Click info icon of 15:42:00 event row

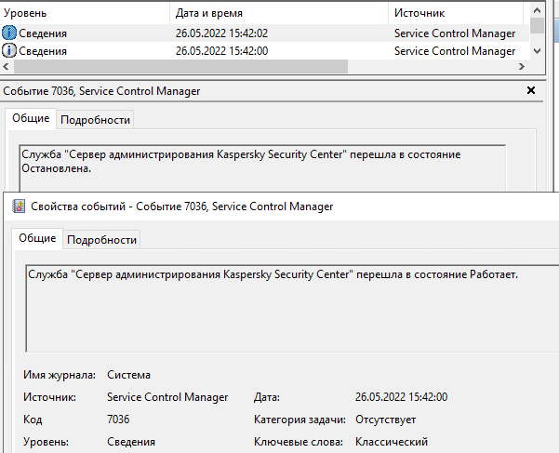pos(9,50)
